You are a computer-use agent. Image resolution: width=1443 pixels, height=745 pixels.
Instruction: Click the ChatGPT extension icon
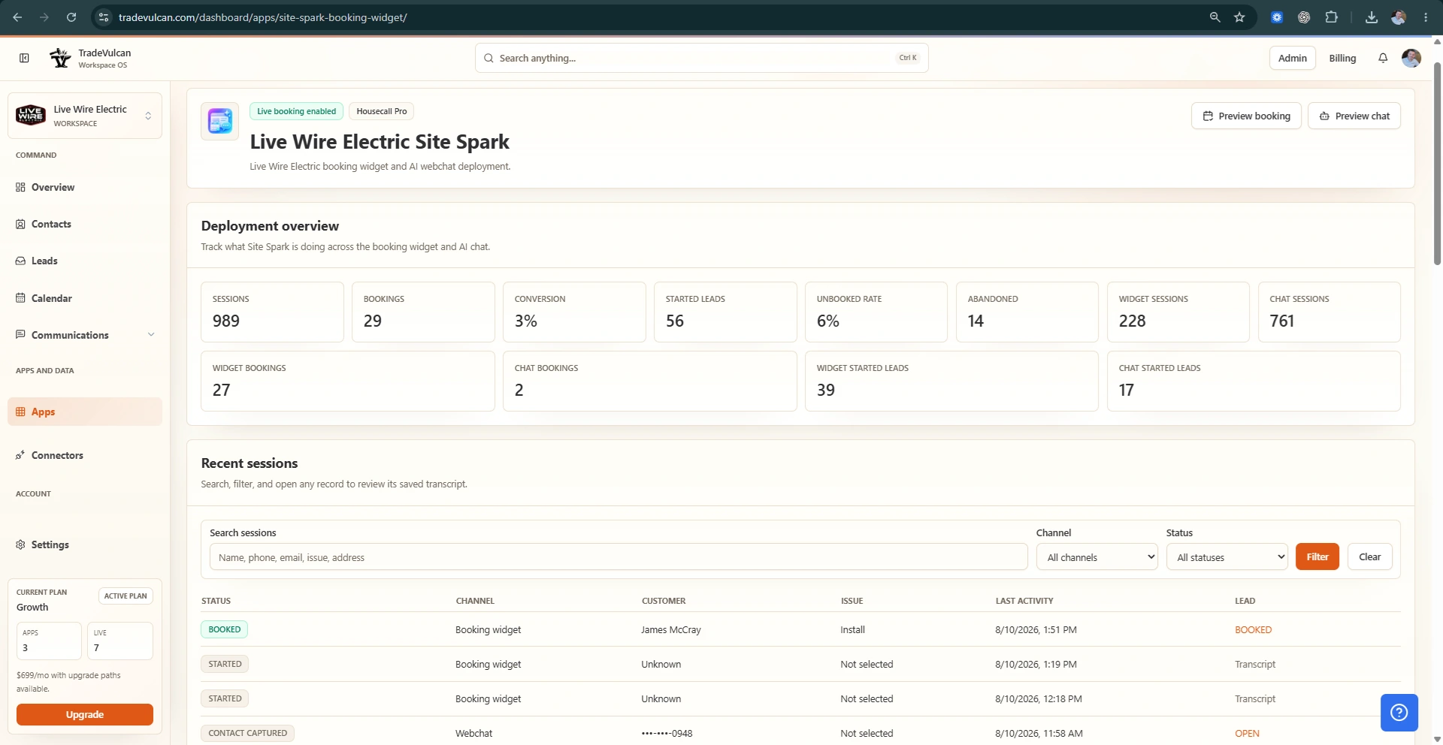tap(1304, 17)
